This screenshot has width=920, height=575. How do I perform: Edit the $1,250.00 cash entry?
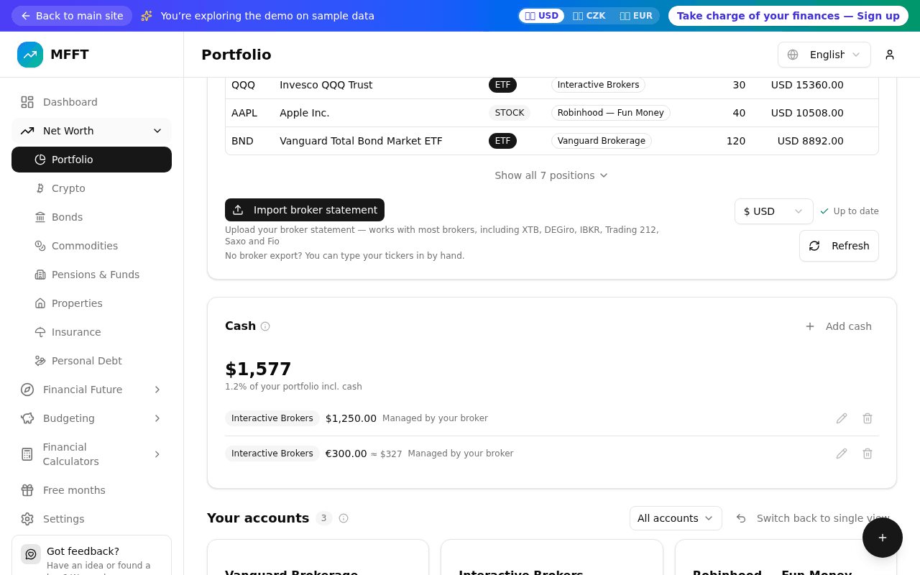click(842, 418)
